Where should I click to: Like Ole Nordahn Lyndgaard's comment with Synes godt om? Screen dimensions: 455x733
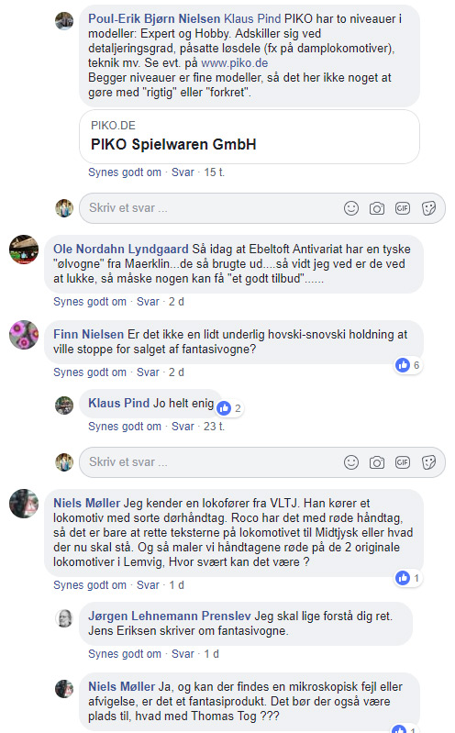pos(90,302)
